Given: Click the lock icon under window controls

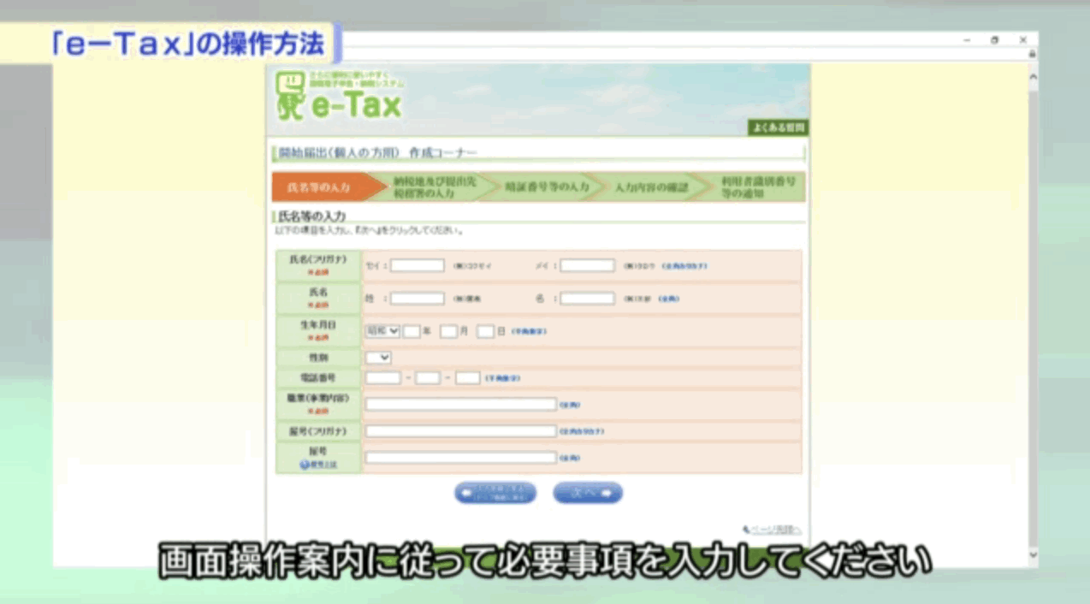Looking at the screenshot, I should [x=1032, y=54].
